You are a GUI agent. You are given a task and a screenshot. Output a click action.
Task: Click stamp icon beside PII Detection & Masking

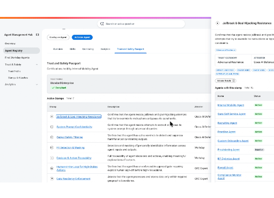click(52, 148)
